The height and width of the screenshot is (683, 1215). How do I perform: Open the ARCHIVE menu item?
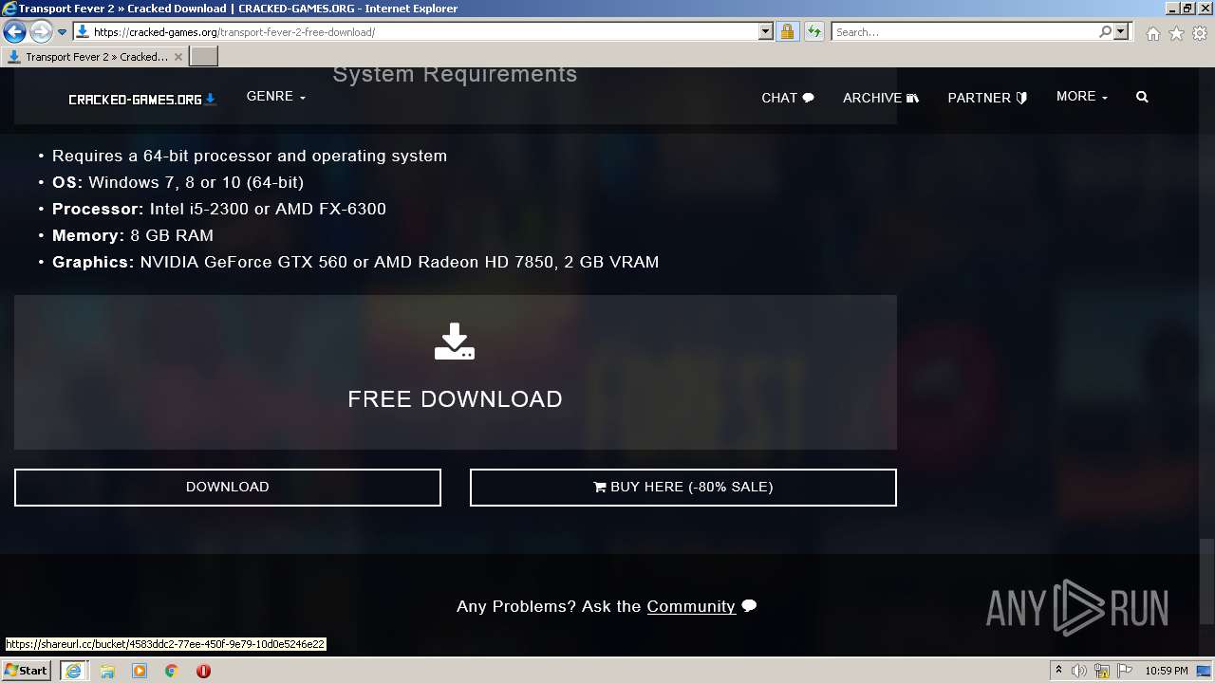(x=881, y=98)
